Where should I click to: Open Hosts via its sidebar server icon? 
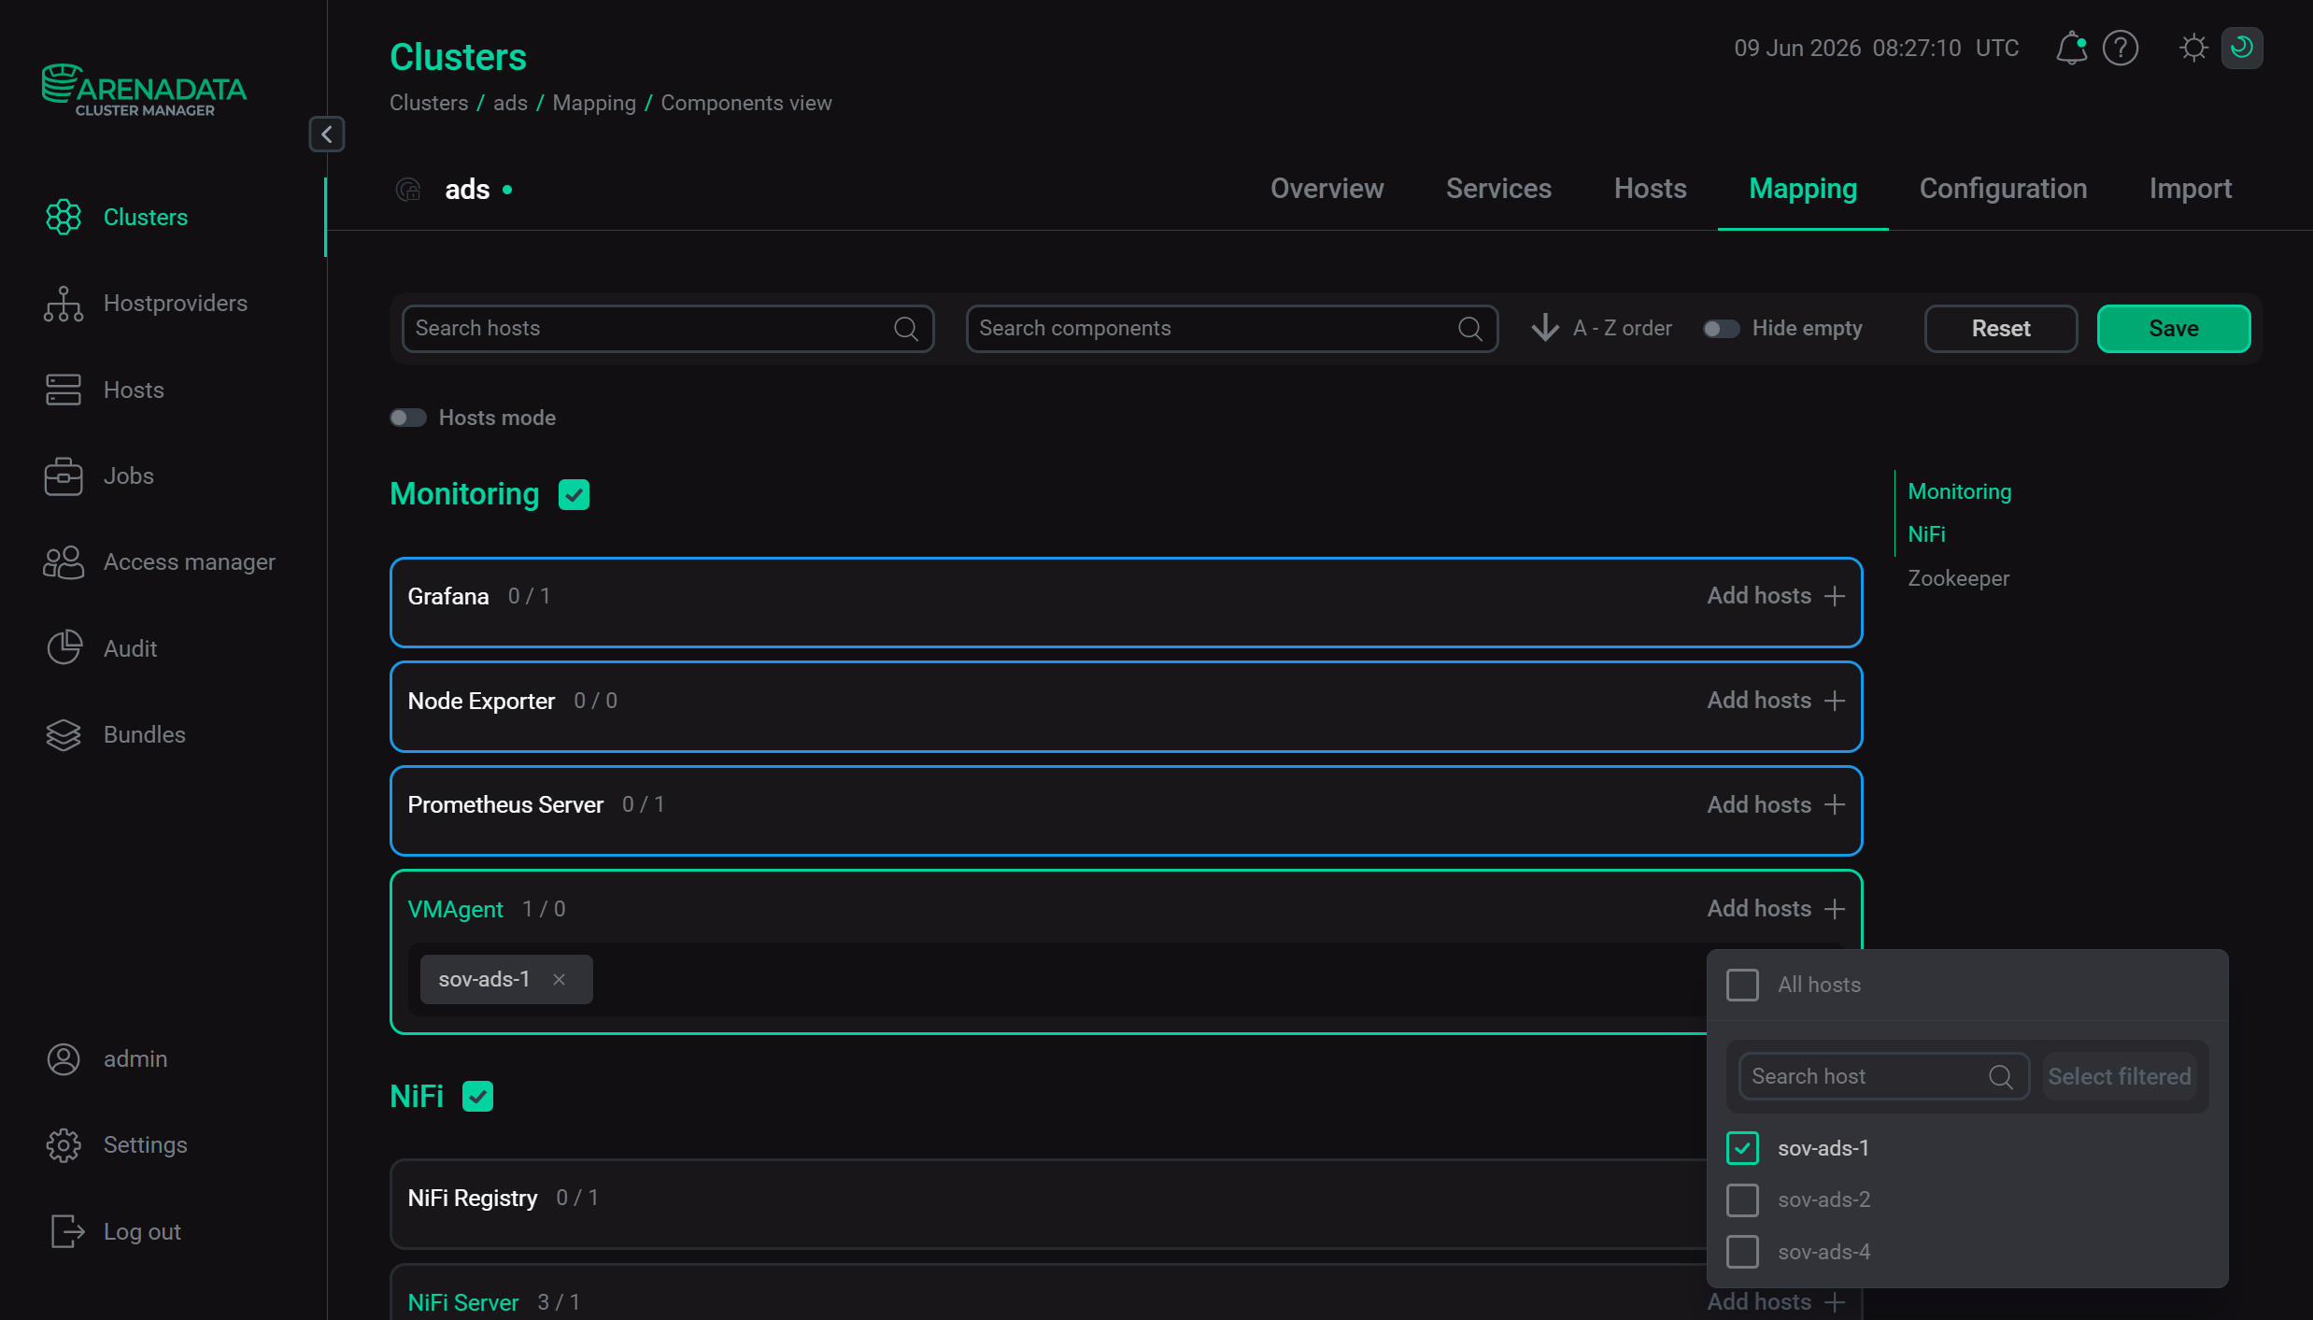(x=64, y=390)
